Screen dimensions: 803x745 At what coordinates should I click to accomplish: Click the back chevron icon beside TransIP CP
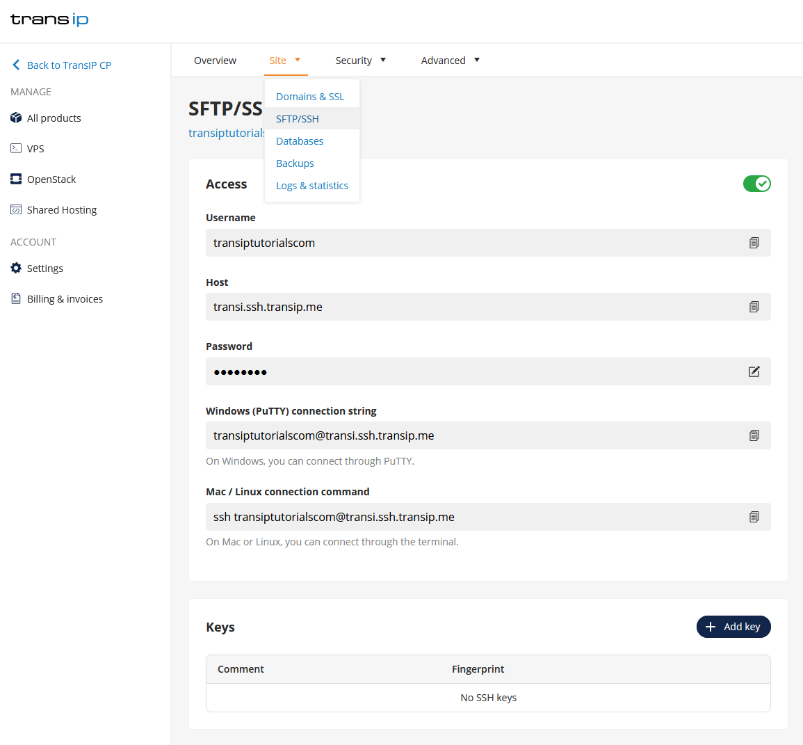[16, 65]
